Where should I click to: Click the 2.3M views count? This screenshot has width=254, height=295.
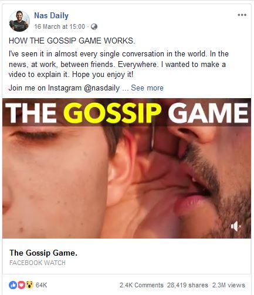[229, 285]
